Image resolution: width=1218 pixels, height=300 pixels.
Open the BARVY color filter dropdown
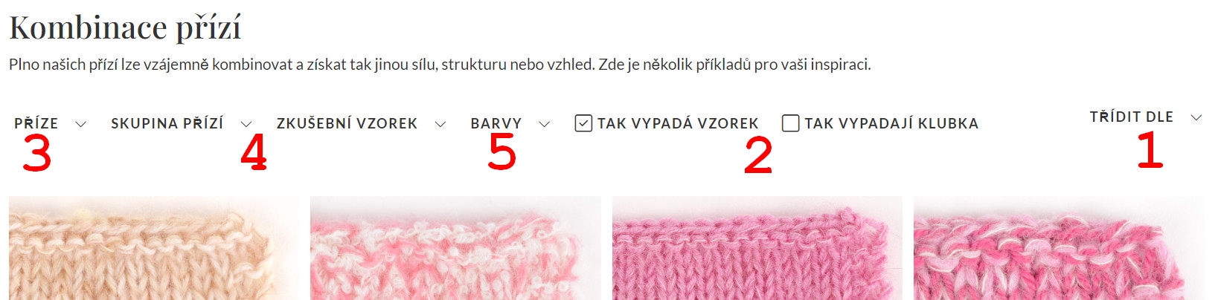click(x=510, y=123)
